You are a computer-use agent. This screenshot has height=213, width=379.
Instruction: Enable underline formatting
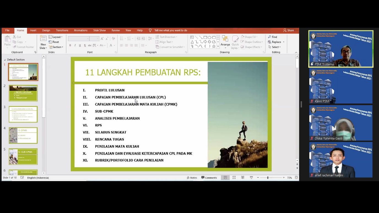coord(79,45)
